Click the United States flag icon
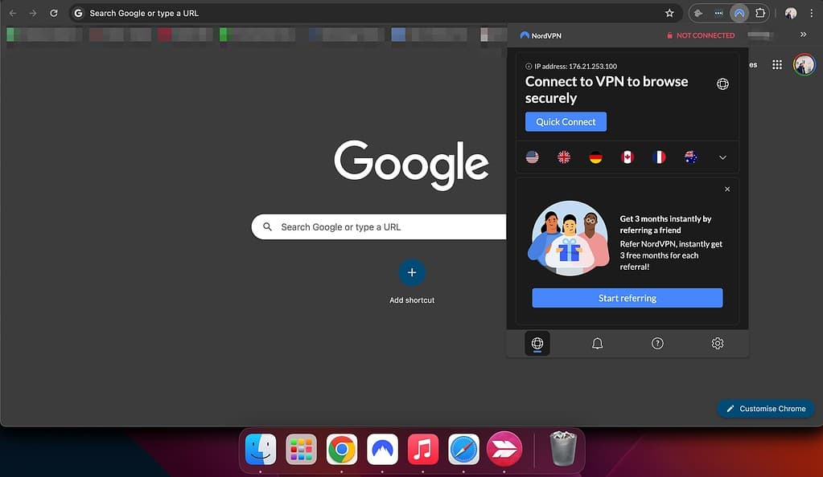 tap(532, 157)
